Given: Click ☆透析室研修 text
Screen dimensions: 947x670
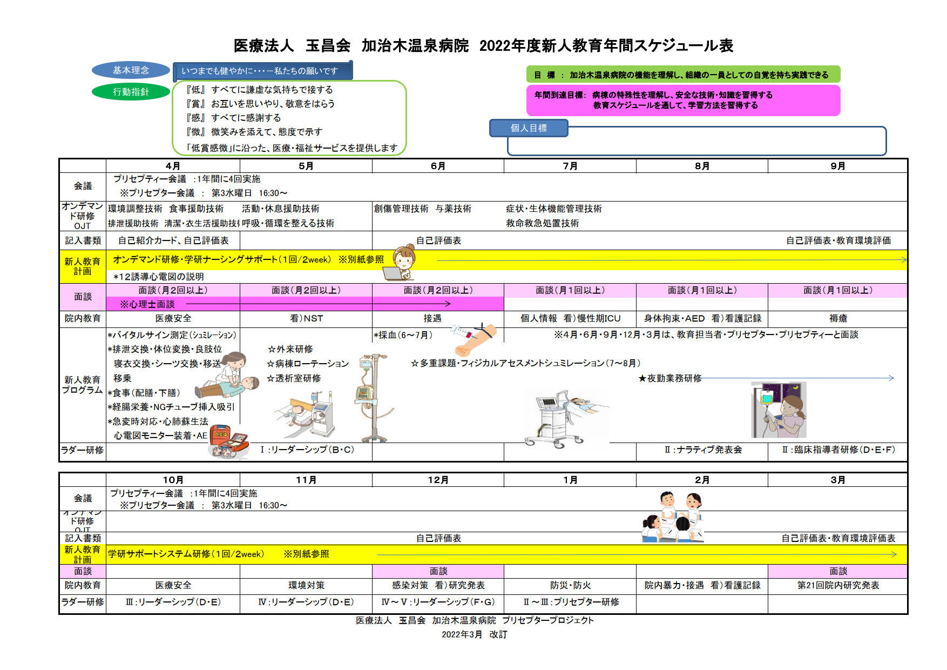Looking at the screenshot, I should coord(294,378).
